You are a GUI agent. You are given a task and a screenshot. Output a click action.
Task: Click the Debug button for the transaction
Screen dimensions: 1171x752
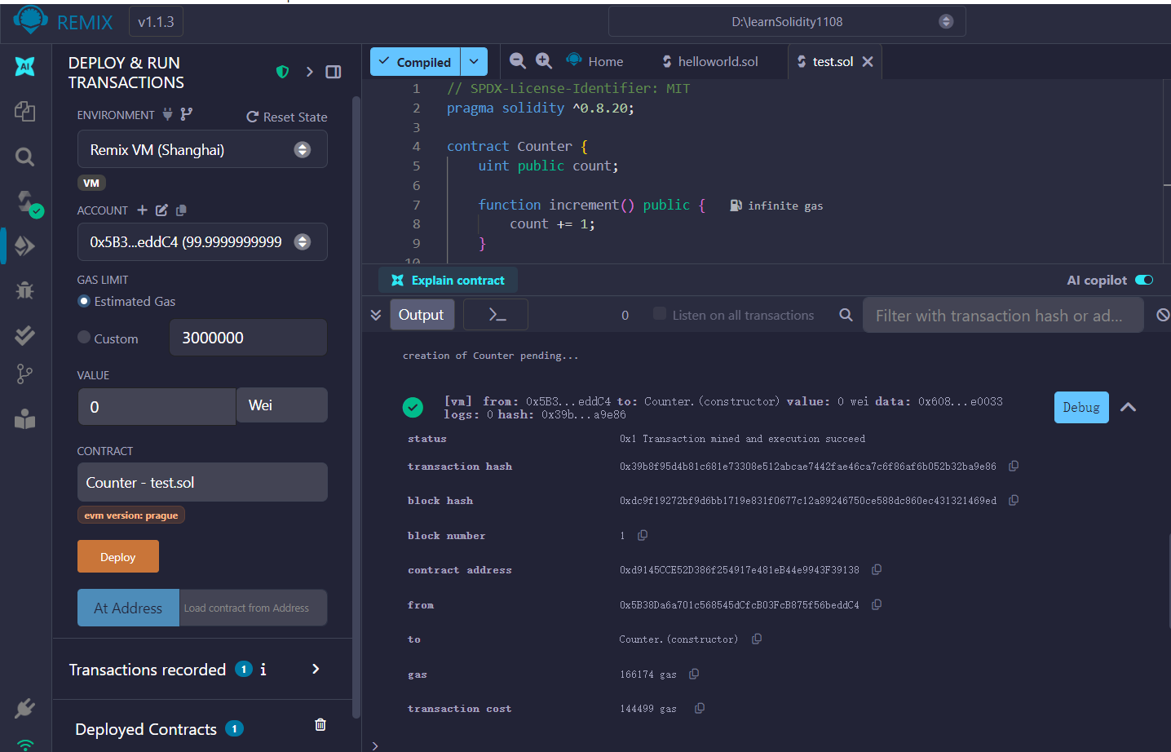click(1080, 408)
